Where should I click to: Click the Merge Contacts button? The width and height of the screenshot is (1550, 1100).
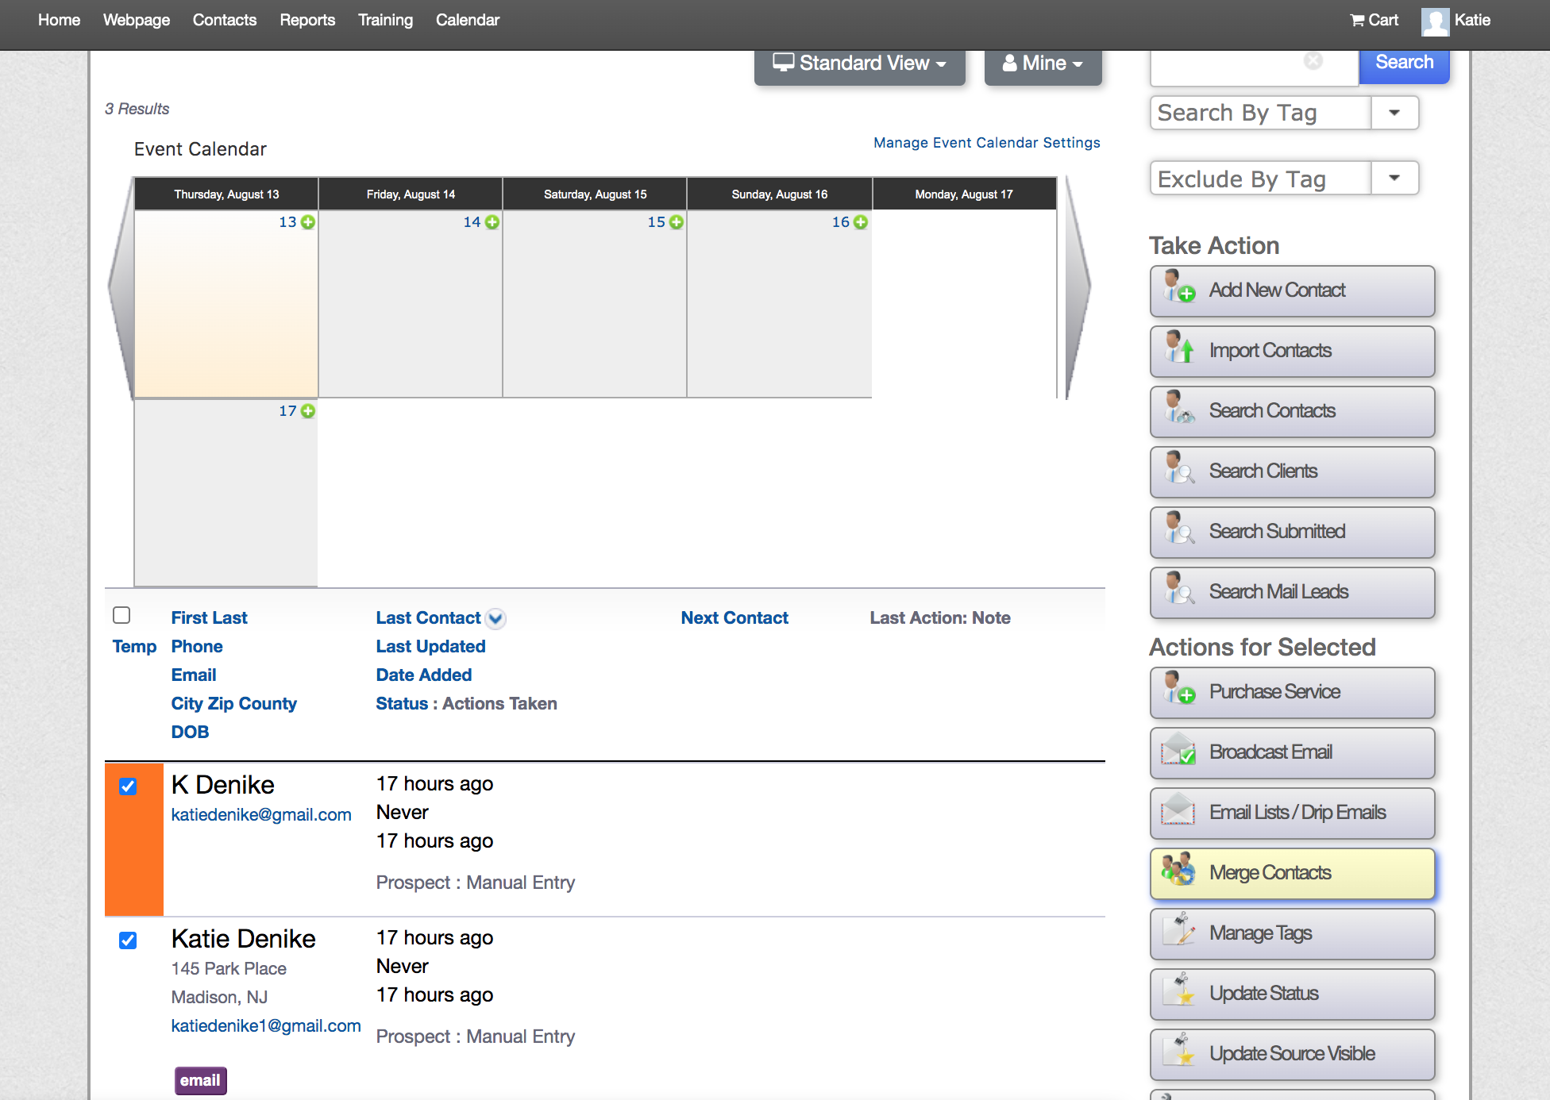pos(1292,873)
